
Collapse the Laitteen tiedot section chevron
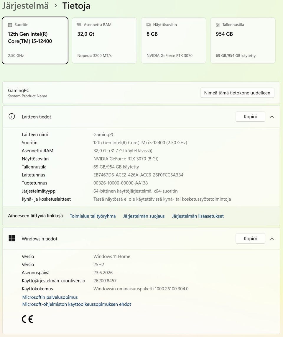coord(272,117)
